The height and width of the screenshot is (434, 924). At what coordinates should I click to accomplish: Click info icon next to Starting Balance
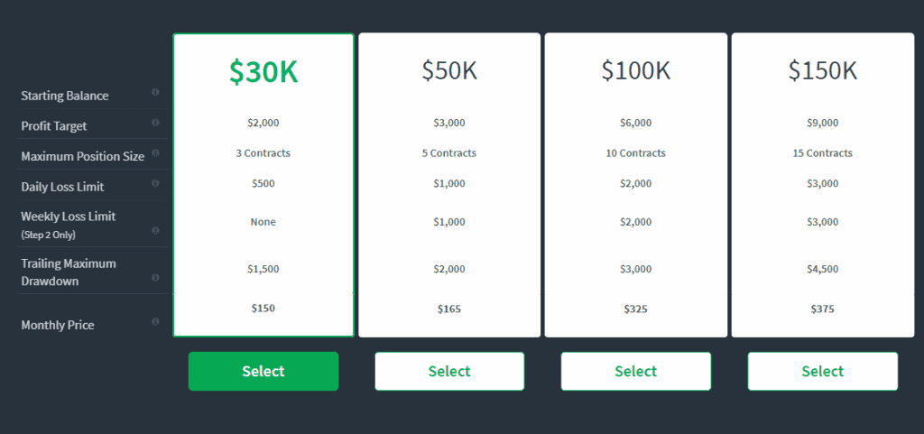[x=155, y=92]
